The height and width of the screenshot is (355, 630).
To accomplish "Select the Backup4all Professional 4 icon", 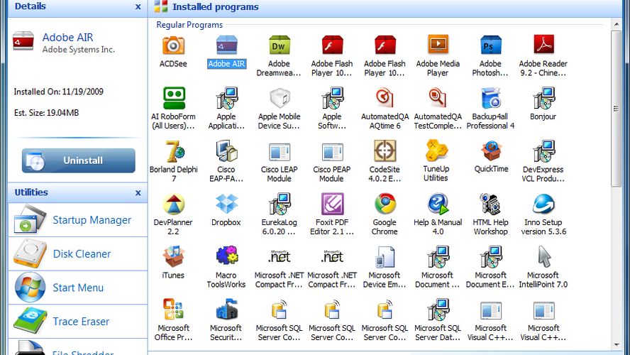I will tap(490, 98).
